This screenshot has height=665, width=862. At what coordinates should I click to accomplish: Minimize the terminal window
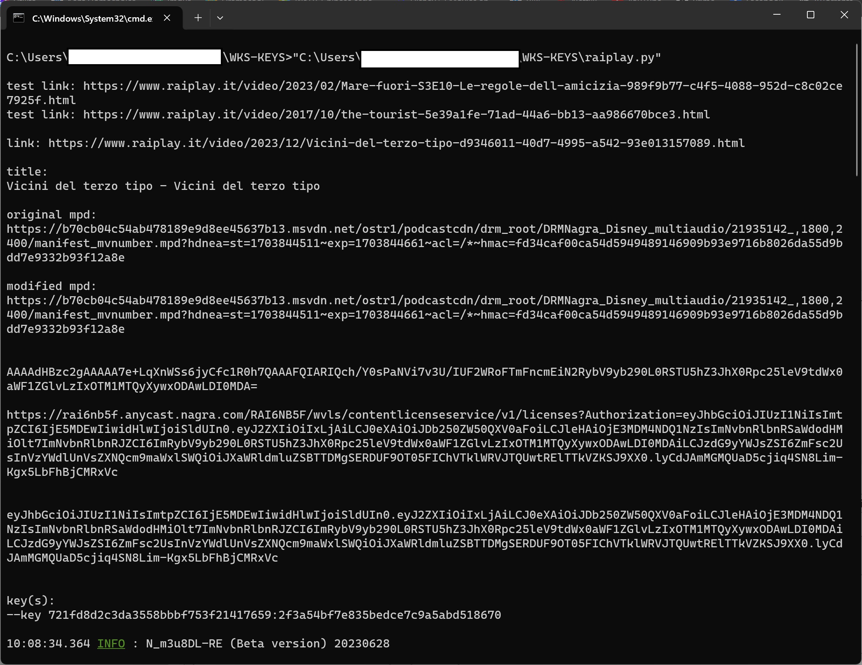pyautogui.click(x=777, y=15)
